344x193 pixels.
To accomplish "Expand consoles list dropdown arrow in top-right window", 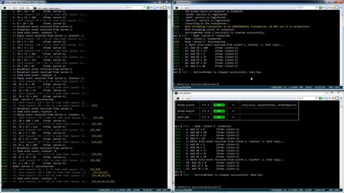I will click(x=329, y=8).
